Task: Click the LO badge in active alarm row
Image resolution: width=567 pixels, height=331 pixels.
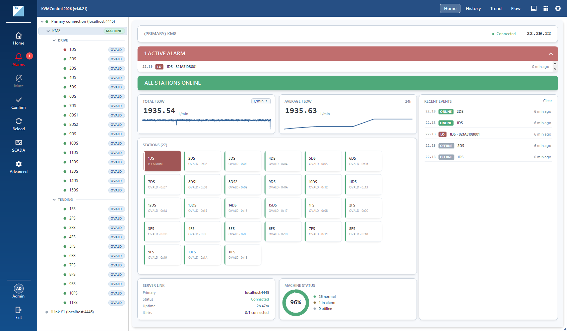Action: pyautogui.click(x=159, y=67)
